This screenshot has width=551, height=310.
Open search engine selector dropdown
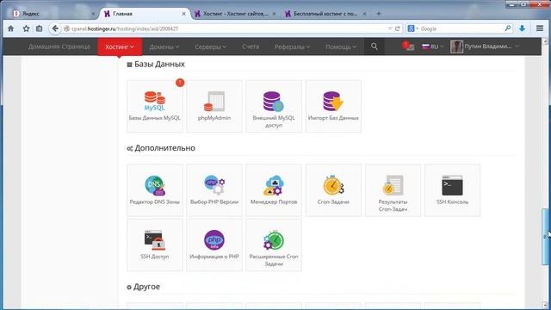pos(412,28)
